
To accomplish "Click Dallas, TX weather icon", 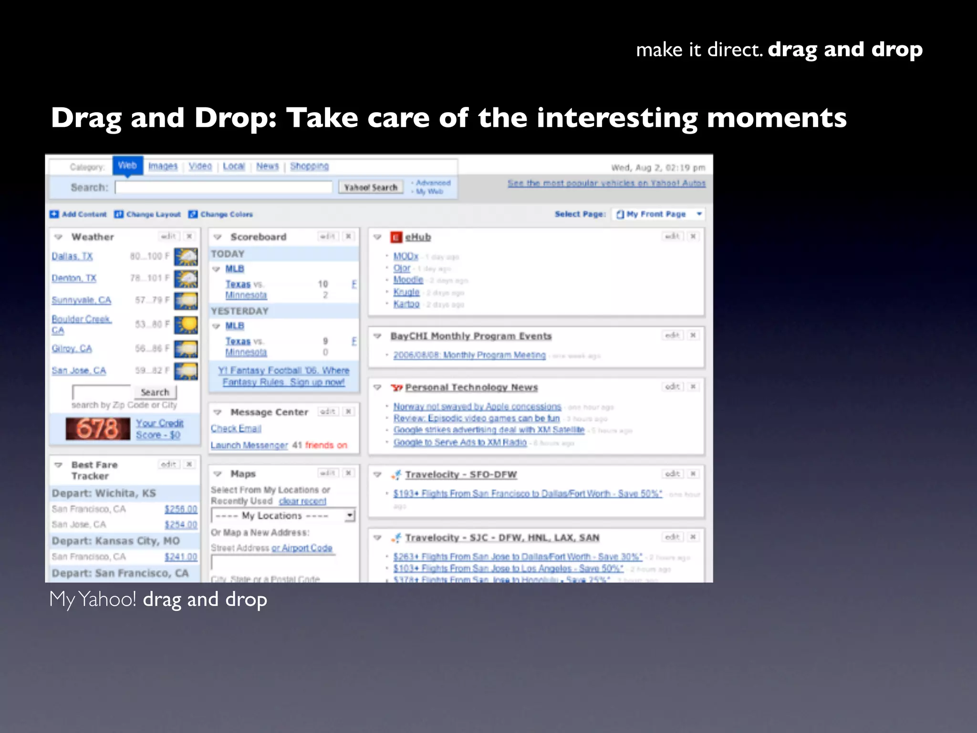I will coord(186,257).
